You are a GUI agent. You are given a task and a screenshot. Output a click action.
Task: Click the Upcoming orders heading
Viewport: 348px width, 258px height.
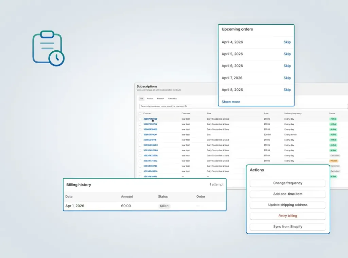(x=237, y=29)
